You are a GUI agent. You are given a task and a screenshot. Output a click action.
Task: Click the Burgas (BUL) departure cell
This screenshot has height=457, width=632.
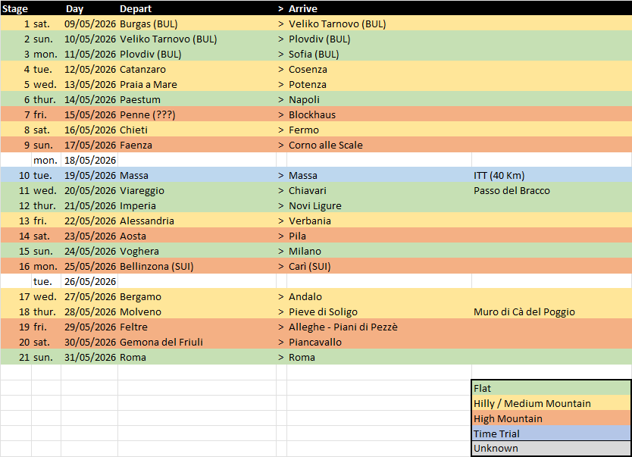click(x=149, y=23)
